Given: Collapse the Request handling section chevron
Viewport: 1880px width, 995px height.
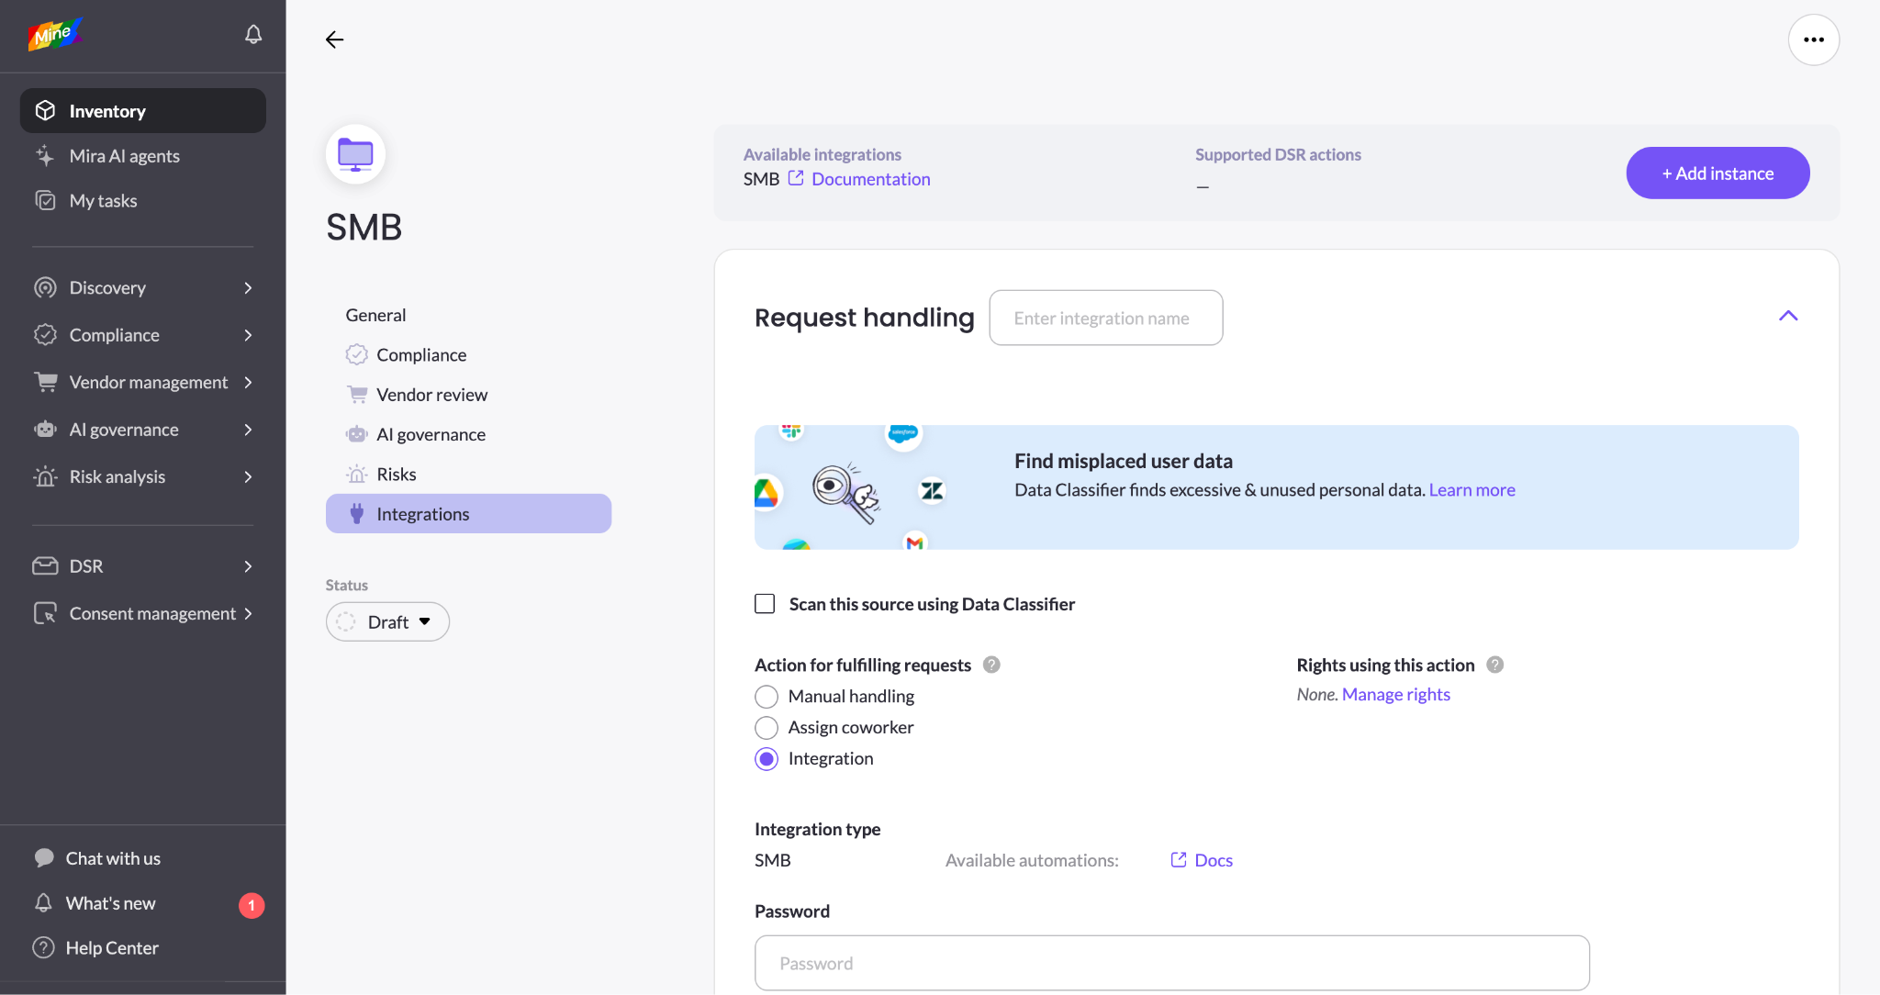Looking at the screenshot, I should pos(1787,316).
